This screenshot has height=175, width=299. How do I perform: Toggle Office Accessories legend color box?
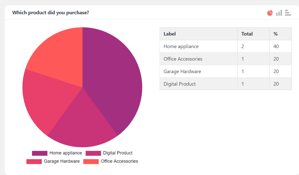(91, 161)
